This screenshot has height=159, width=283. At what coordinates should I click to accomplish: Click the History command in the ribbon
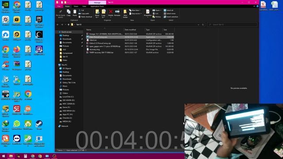pyautogui.click(x=157, y=17)
